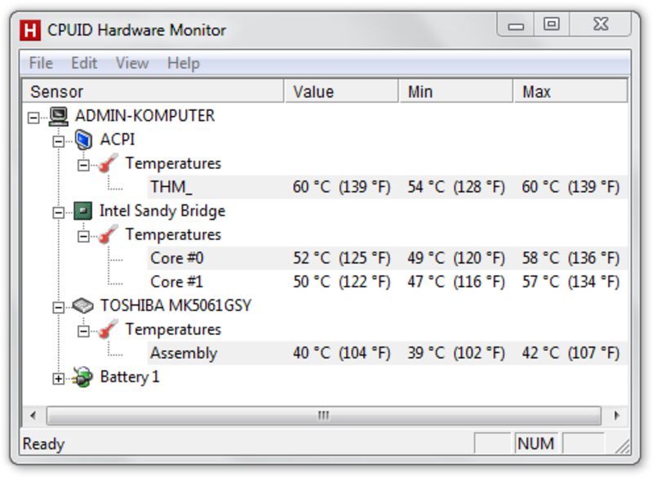
Task: Click the NUM status bar indicator
Action: coord(535,444)
